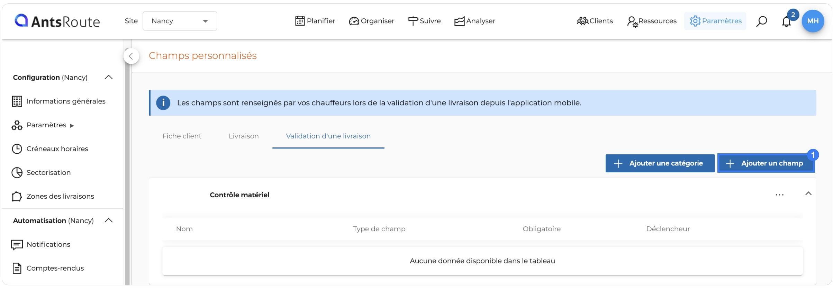
Task: Open the three-dots menu for Contrôle matériel
Action: coord(780,195)
